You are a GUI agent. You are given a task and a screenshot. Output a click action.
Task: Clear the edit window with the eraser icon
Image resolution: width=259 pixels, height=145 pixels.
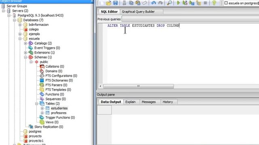coord(144,3)
